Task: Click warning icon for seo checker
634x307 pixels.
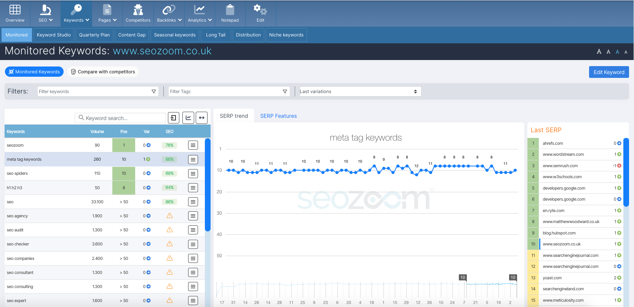Action: point(170,244)
